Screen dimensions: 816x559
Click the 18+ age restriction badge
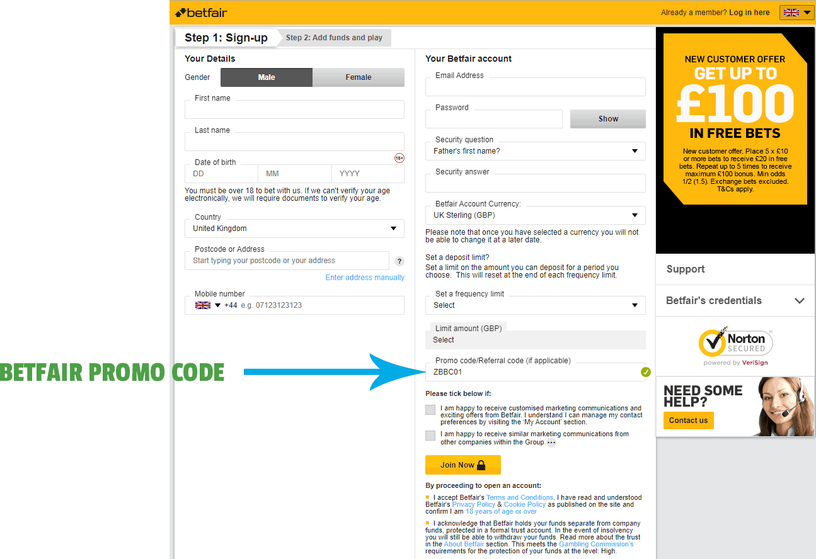pyautogui.click(x=399, y=158)
